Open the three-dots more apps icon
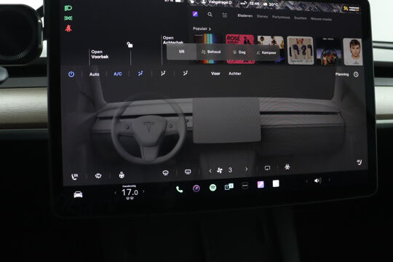Viewport: 393px width, 262px height. (x=245, y=186)
